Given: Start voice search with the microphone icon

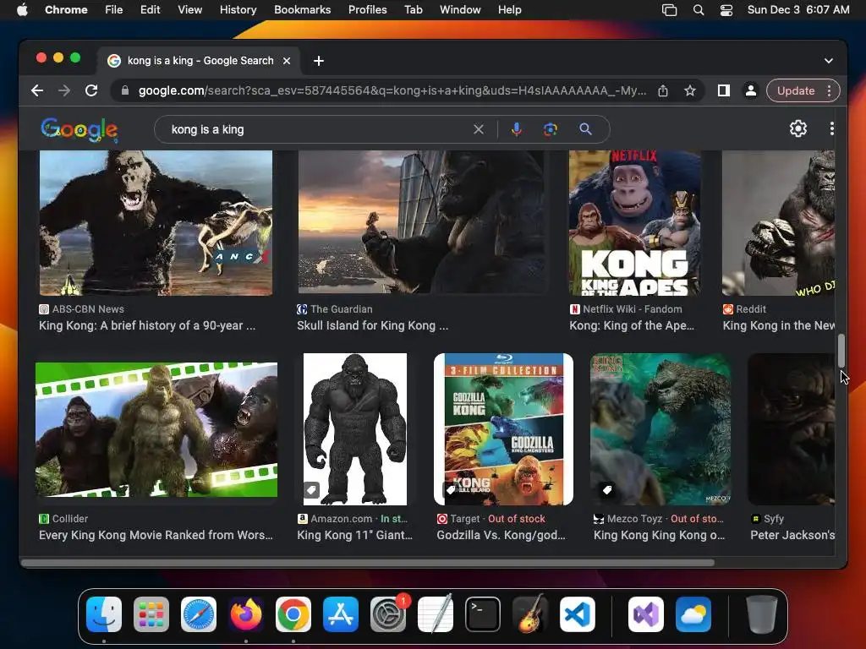Looking at the screenshot, I should (x=517, y=129).
